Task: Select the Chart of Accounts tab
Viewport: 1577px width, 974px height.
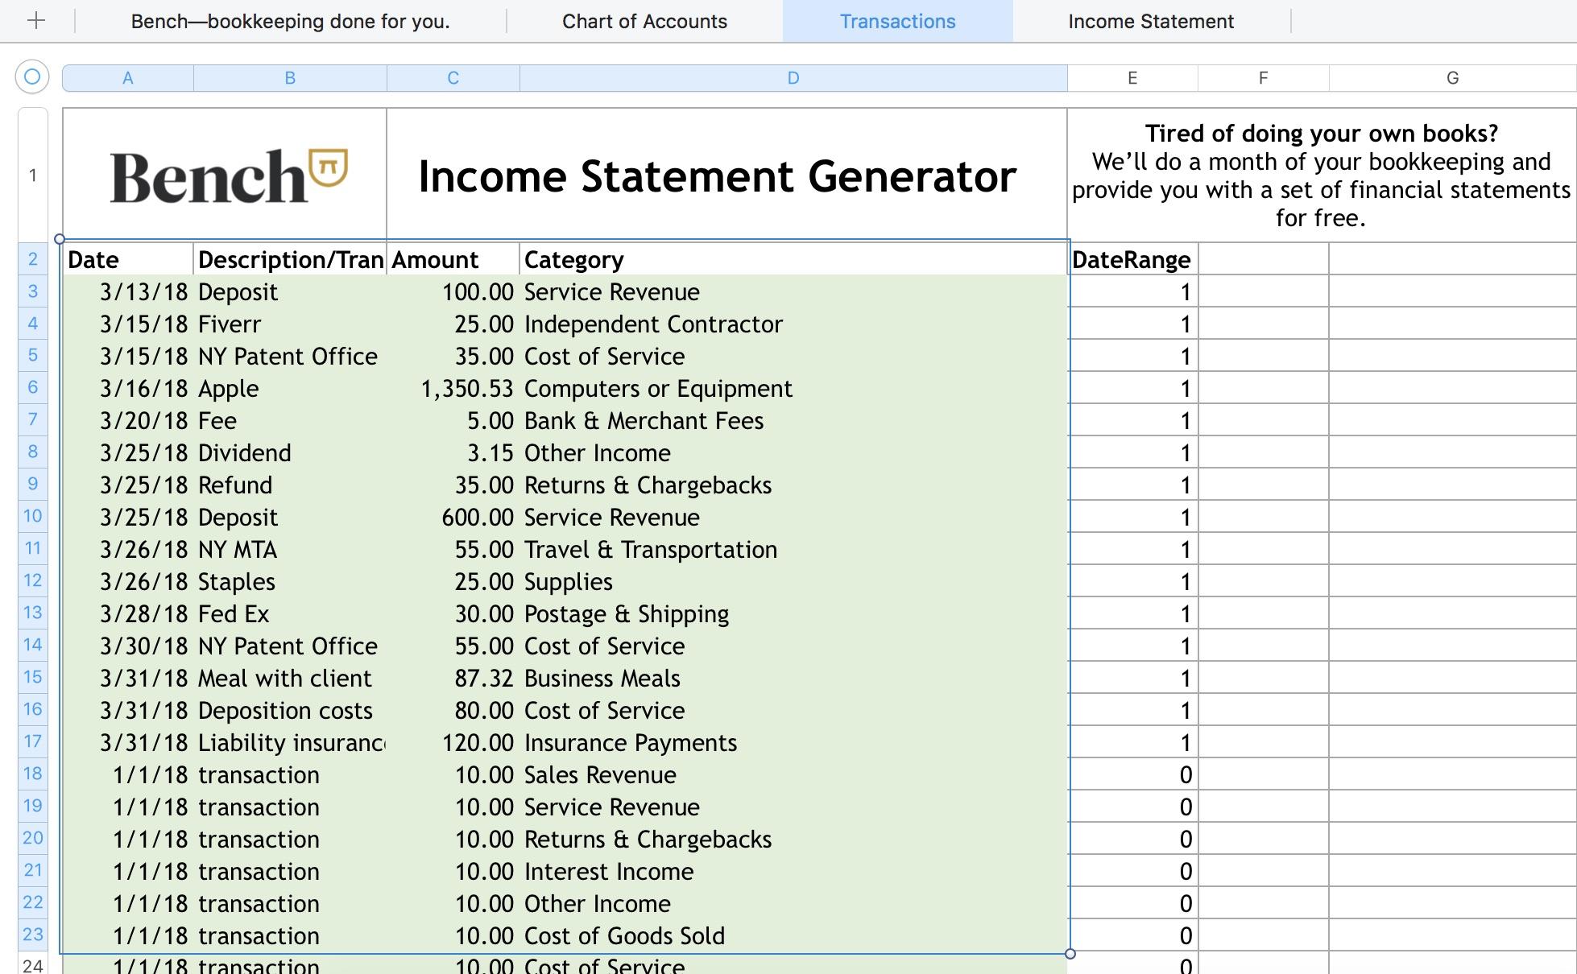Action: (644, 19)
